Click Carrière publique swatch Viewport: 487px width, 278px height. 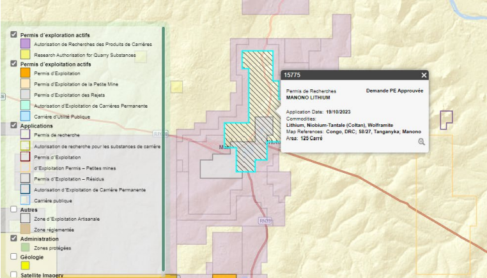(25, 200)
